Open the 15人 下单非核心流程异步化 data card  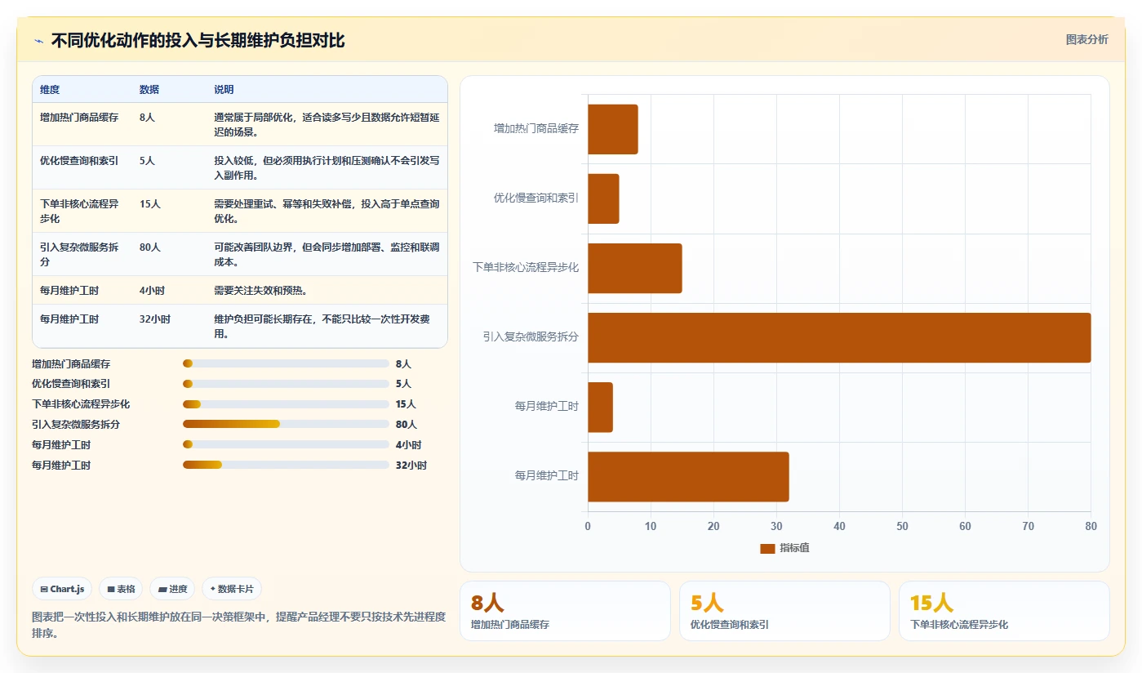(1004, 611)
